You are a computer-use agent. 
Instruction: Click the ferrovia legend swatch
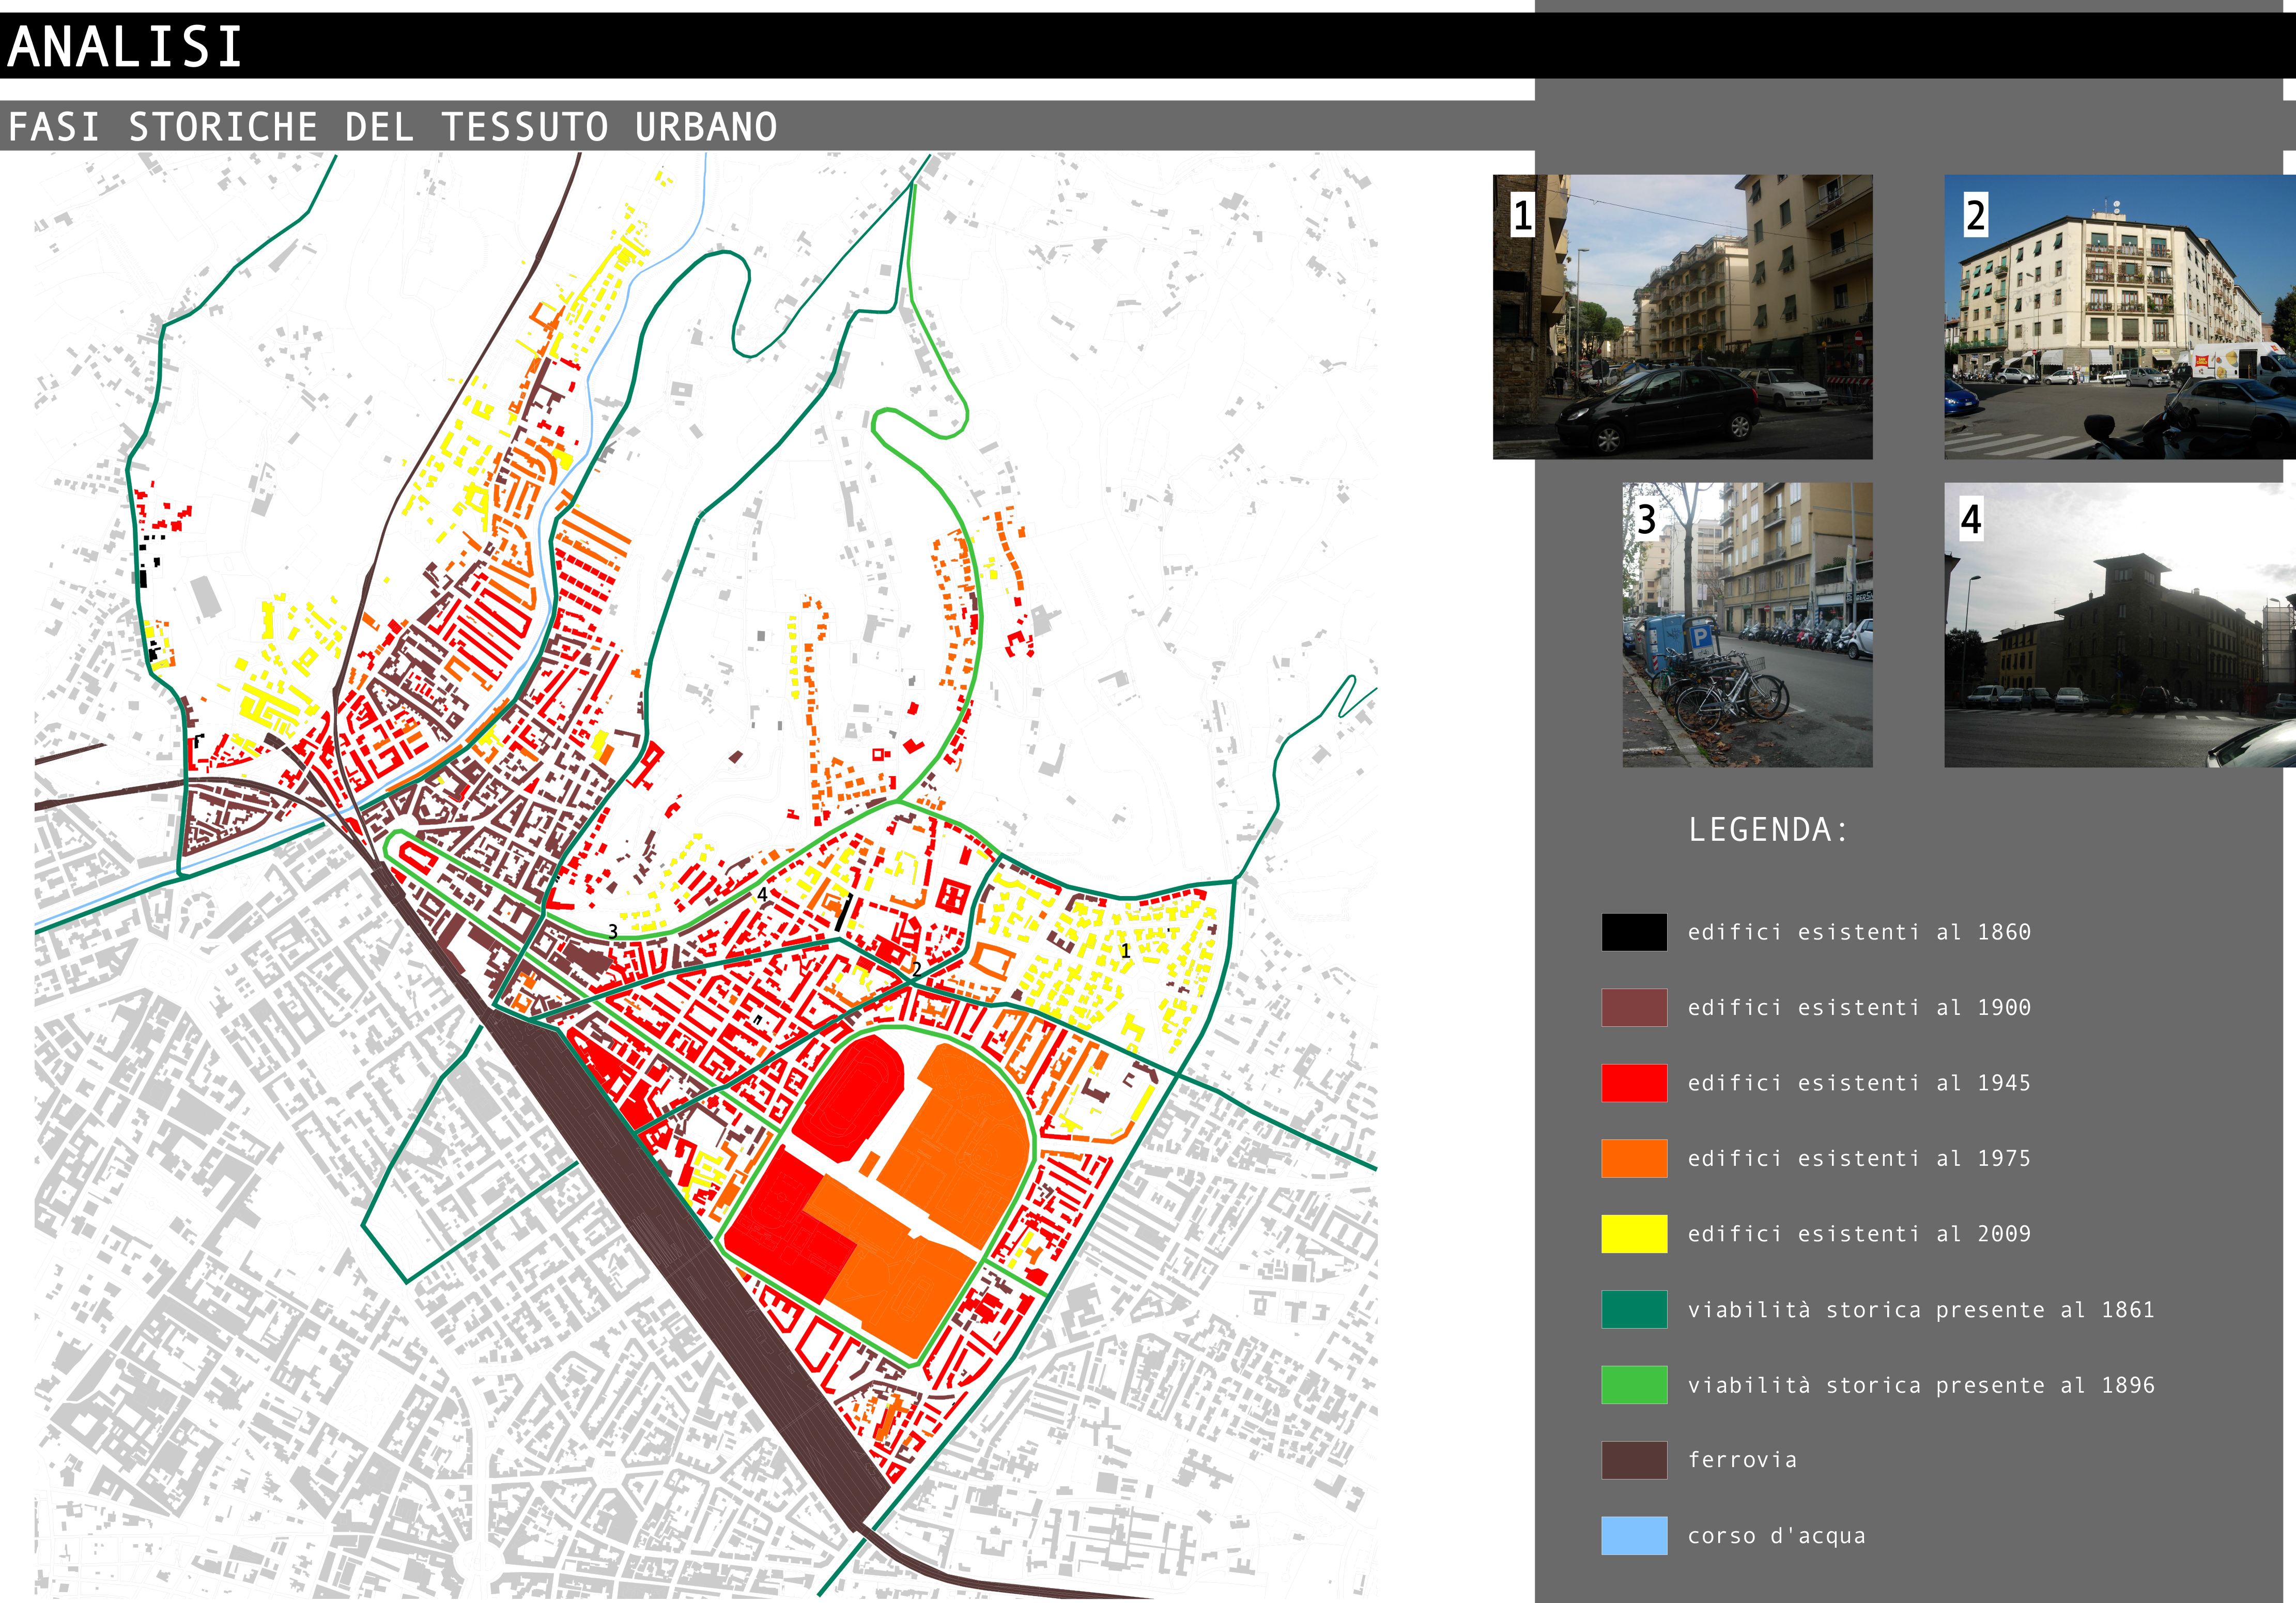click(1633, 1460)
